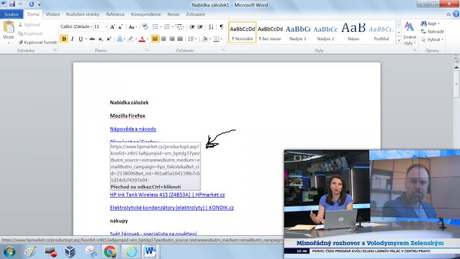Sort the selected text
Image resolution: width=460 pixels, height=259 pixels.
coord(211,27)
